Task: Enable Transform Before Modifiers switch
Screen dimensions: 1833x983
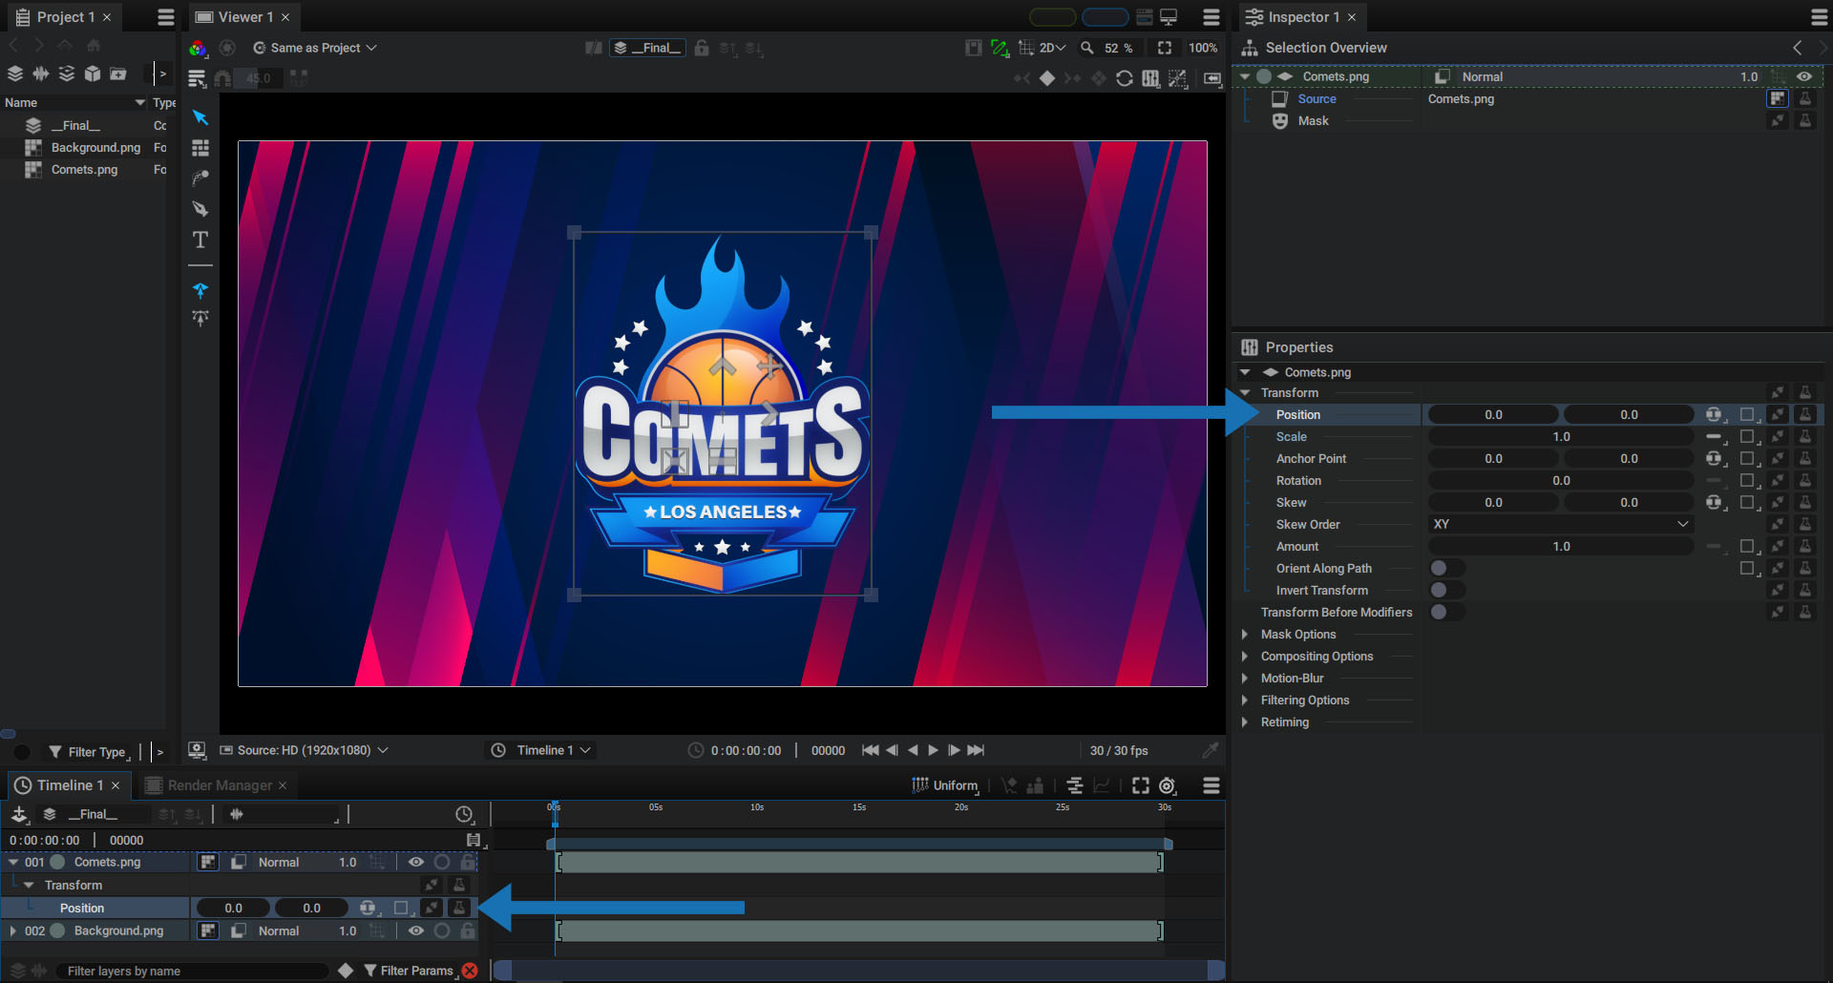Action: (1446, 612)
